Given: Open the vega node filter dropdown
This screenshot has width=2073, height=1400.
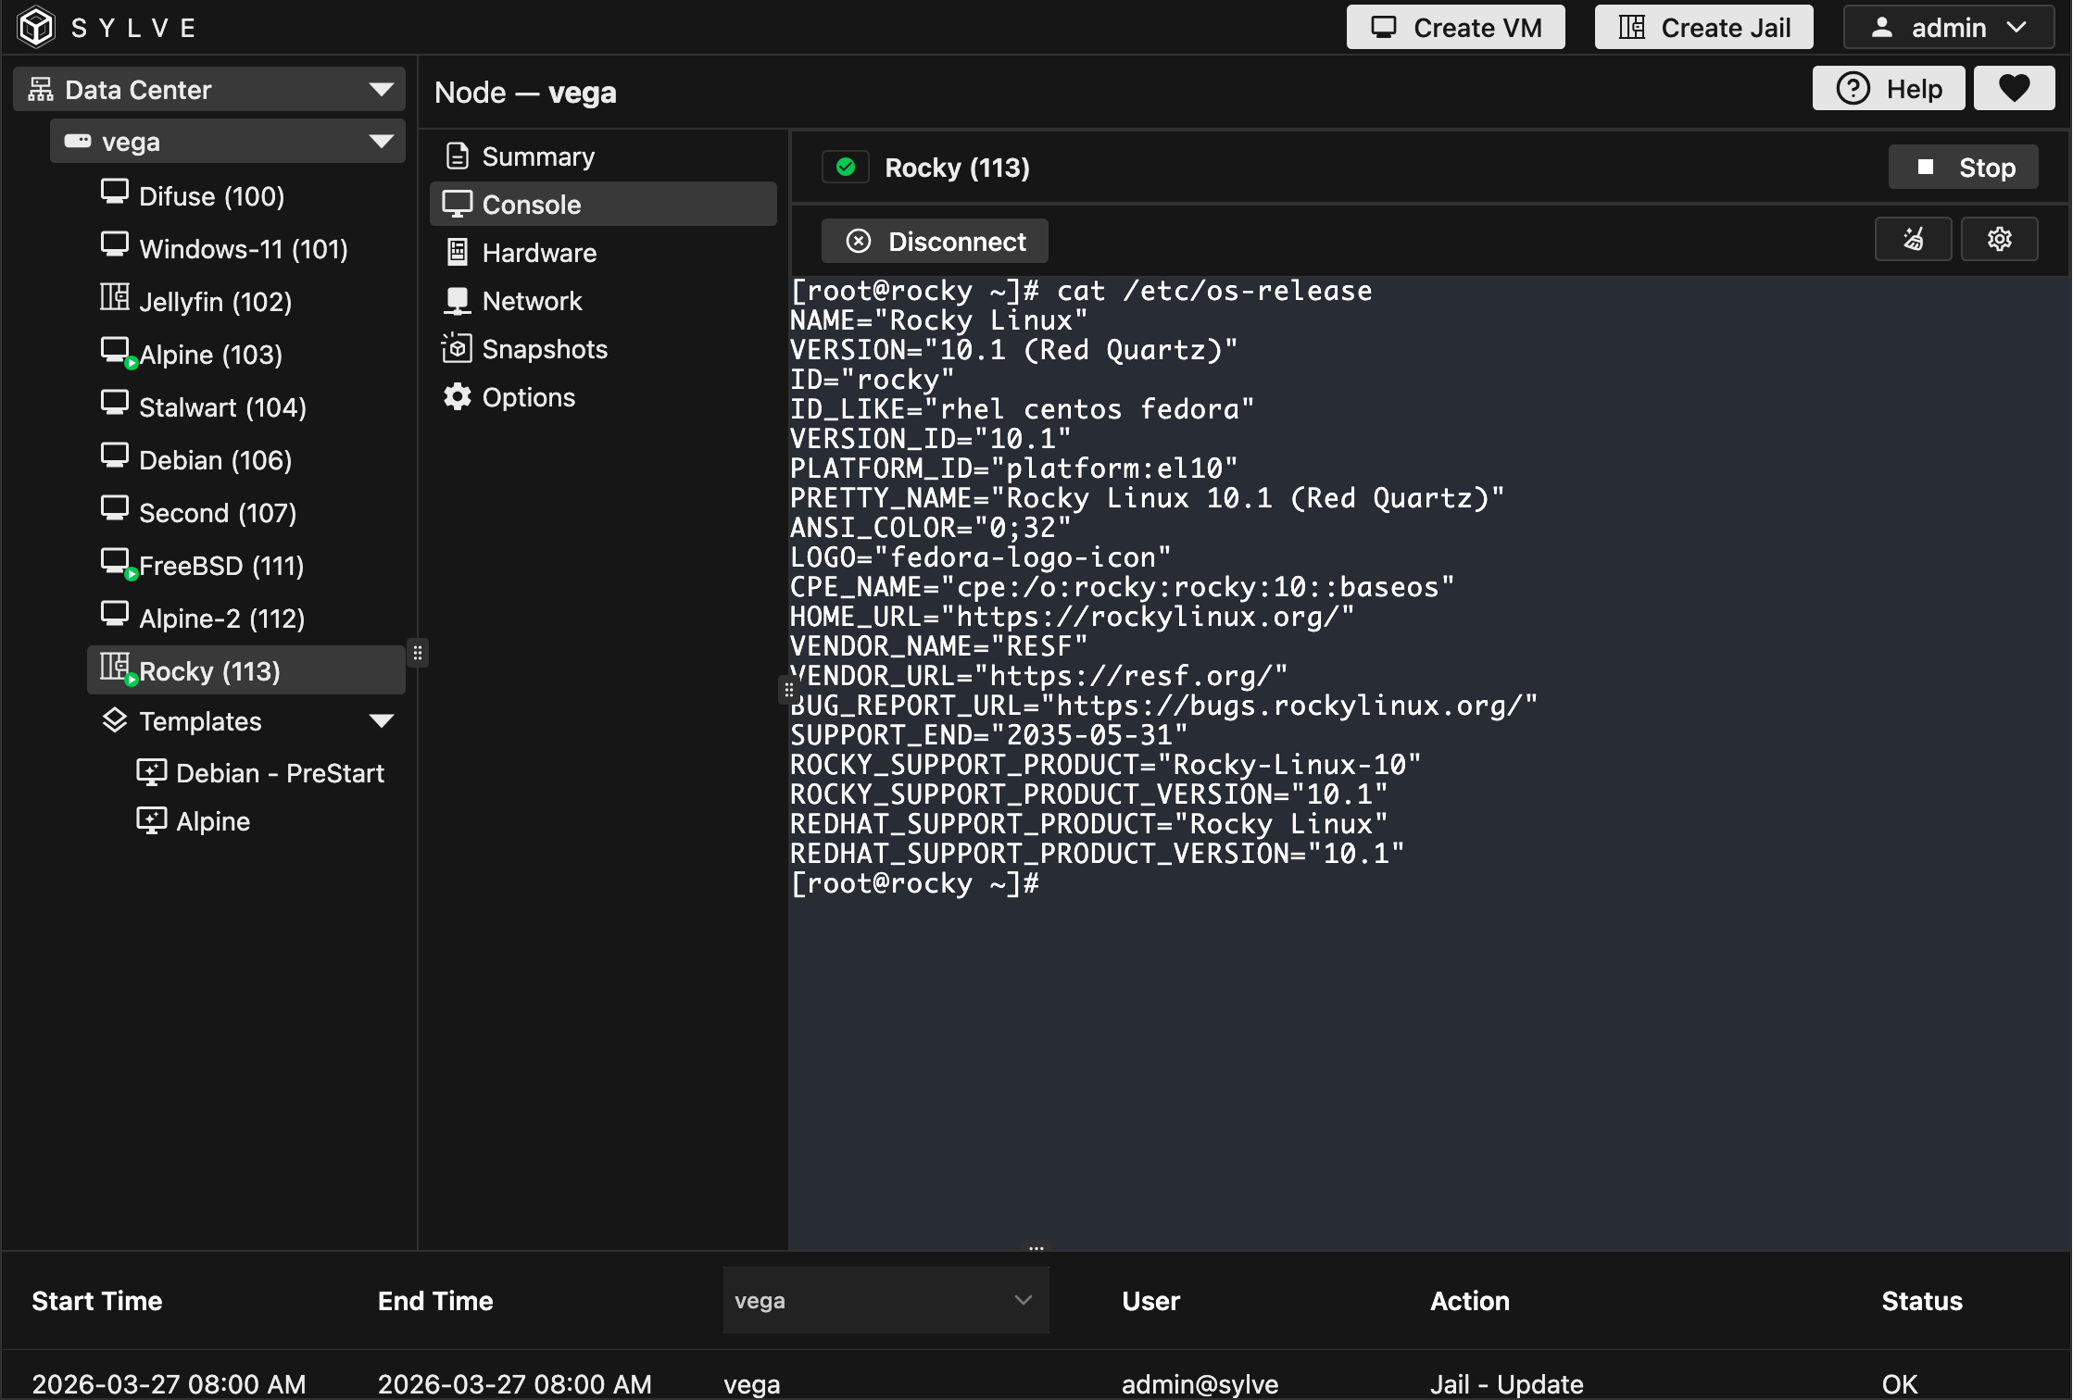Looking at the screenshot, I should [x=886, y=1300].
